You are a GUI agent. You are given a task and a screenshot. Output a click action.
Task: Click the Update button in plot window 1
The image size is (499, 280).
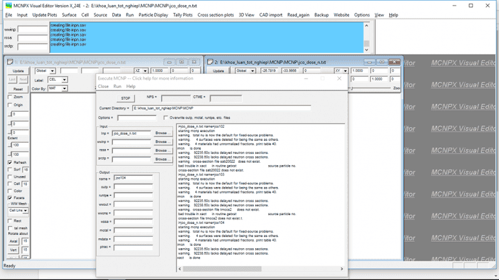point(18,71)
